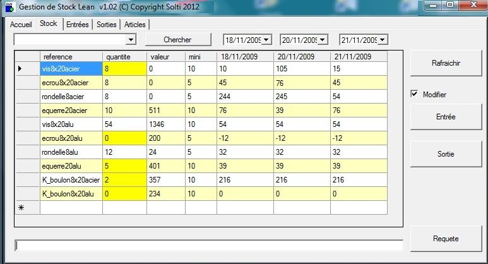The height and width of the screenshot is (264, 488).
Task: Click the 18/11/2009 grid column header
Action: pos(245,57)
